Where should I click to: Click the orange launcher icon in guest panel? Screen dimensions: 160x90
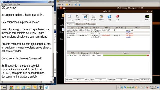click(61, 8)
